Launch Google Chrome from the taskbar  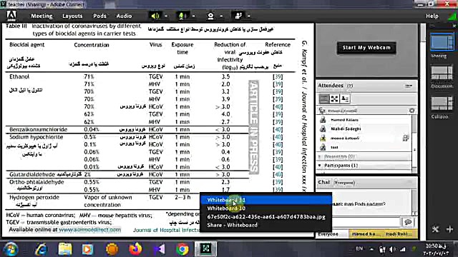click(x=182, y=249)
